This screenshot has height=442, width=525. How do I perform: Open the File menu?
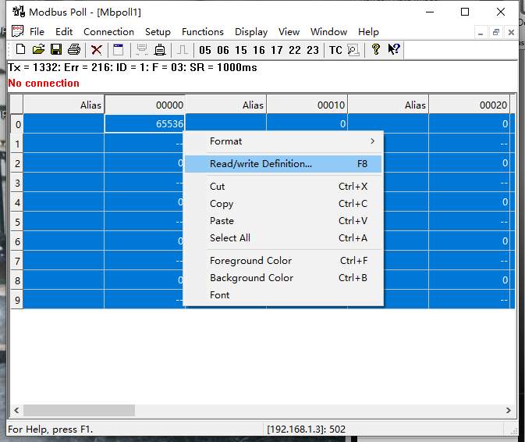tap(37, 31)
